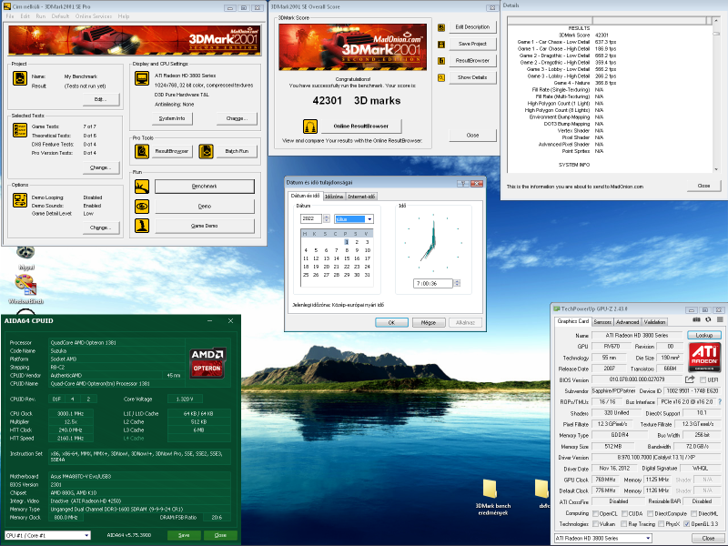Click the monitor icon in Display and CPU Settings
This screenshot has width=728, height=546.
coord(142,78)
